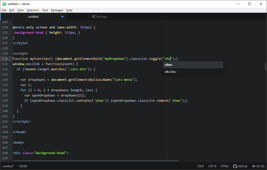Image resolution: width=267 pixels, height=170 pixels.
Task: Close the Atom window
Action: [261, 4]
